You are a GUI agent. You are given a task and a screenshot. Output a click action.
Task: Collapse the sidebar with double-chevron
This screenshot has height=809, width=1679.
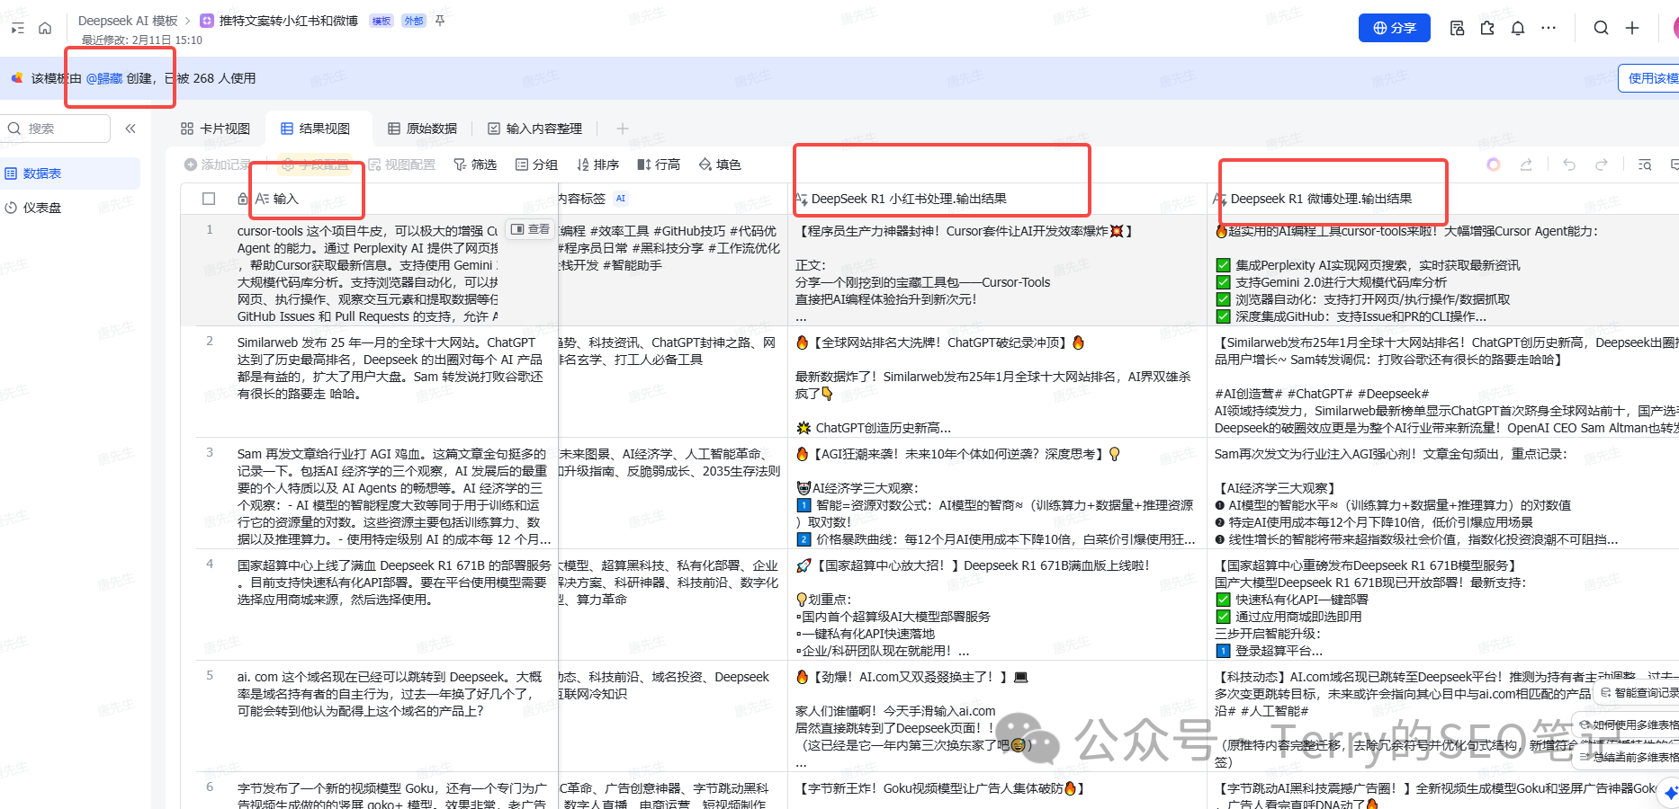[x=130, y=129]
